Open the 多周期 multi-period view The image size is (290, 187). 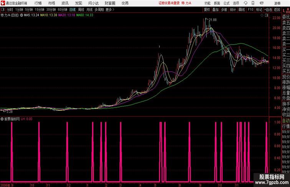click(x=99, y=10)
